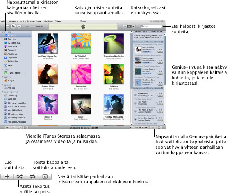Preview the song It's My Rite
Image resolution: width=232 pixels, height=194 pixels.
coord(135,95)
